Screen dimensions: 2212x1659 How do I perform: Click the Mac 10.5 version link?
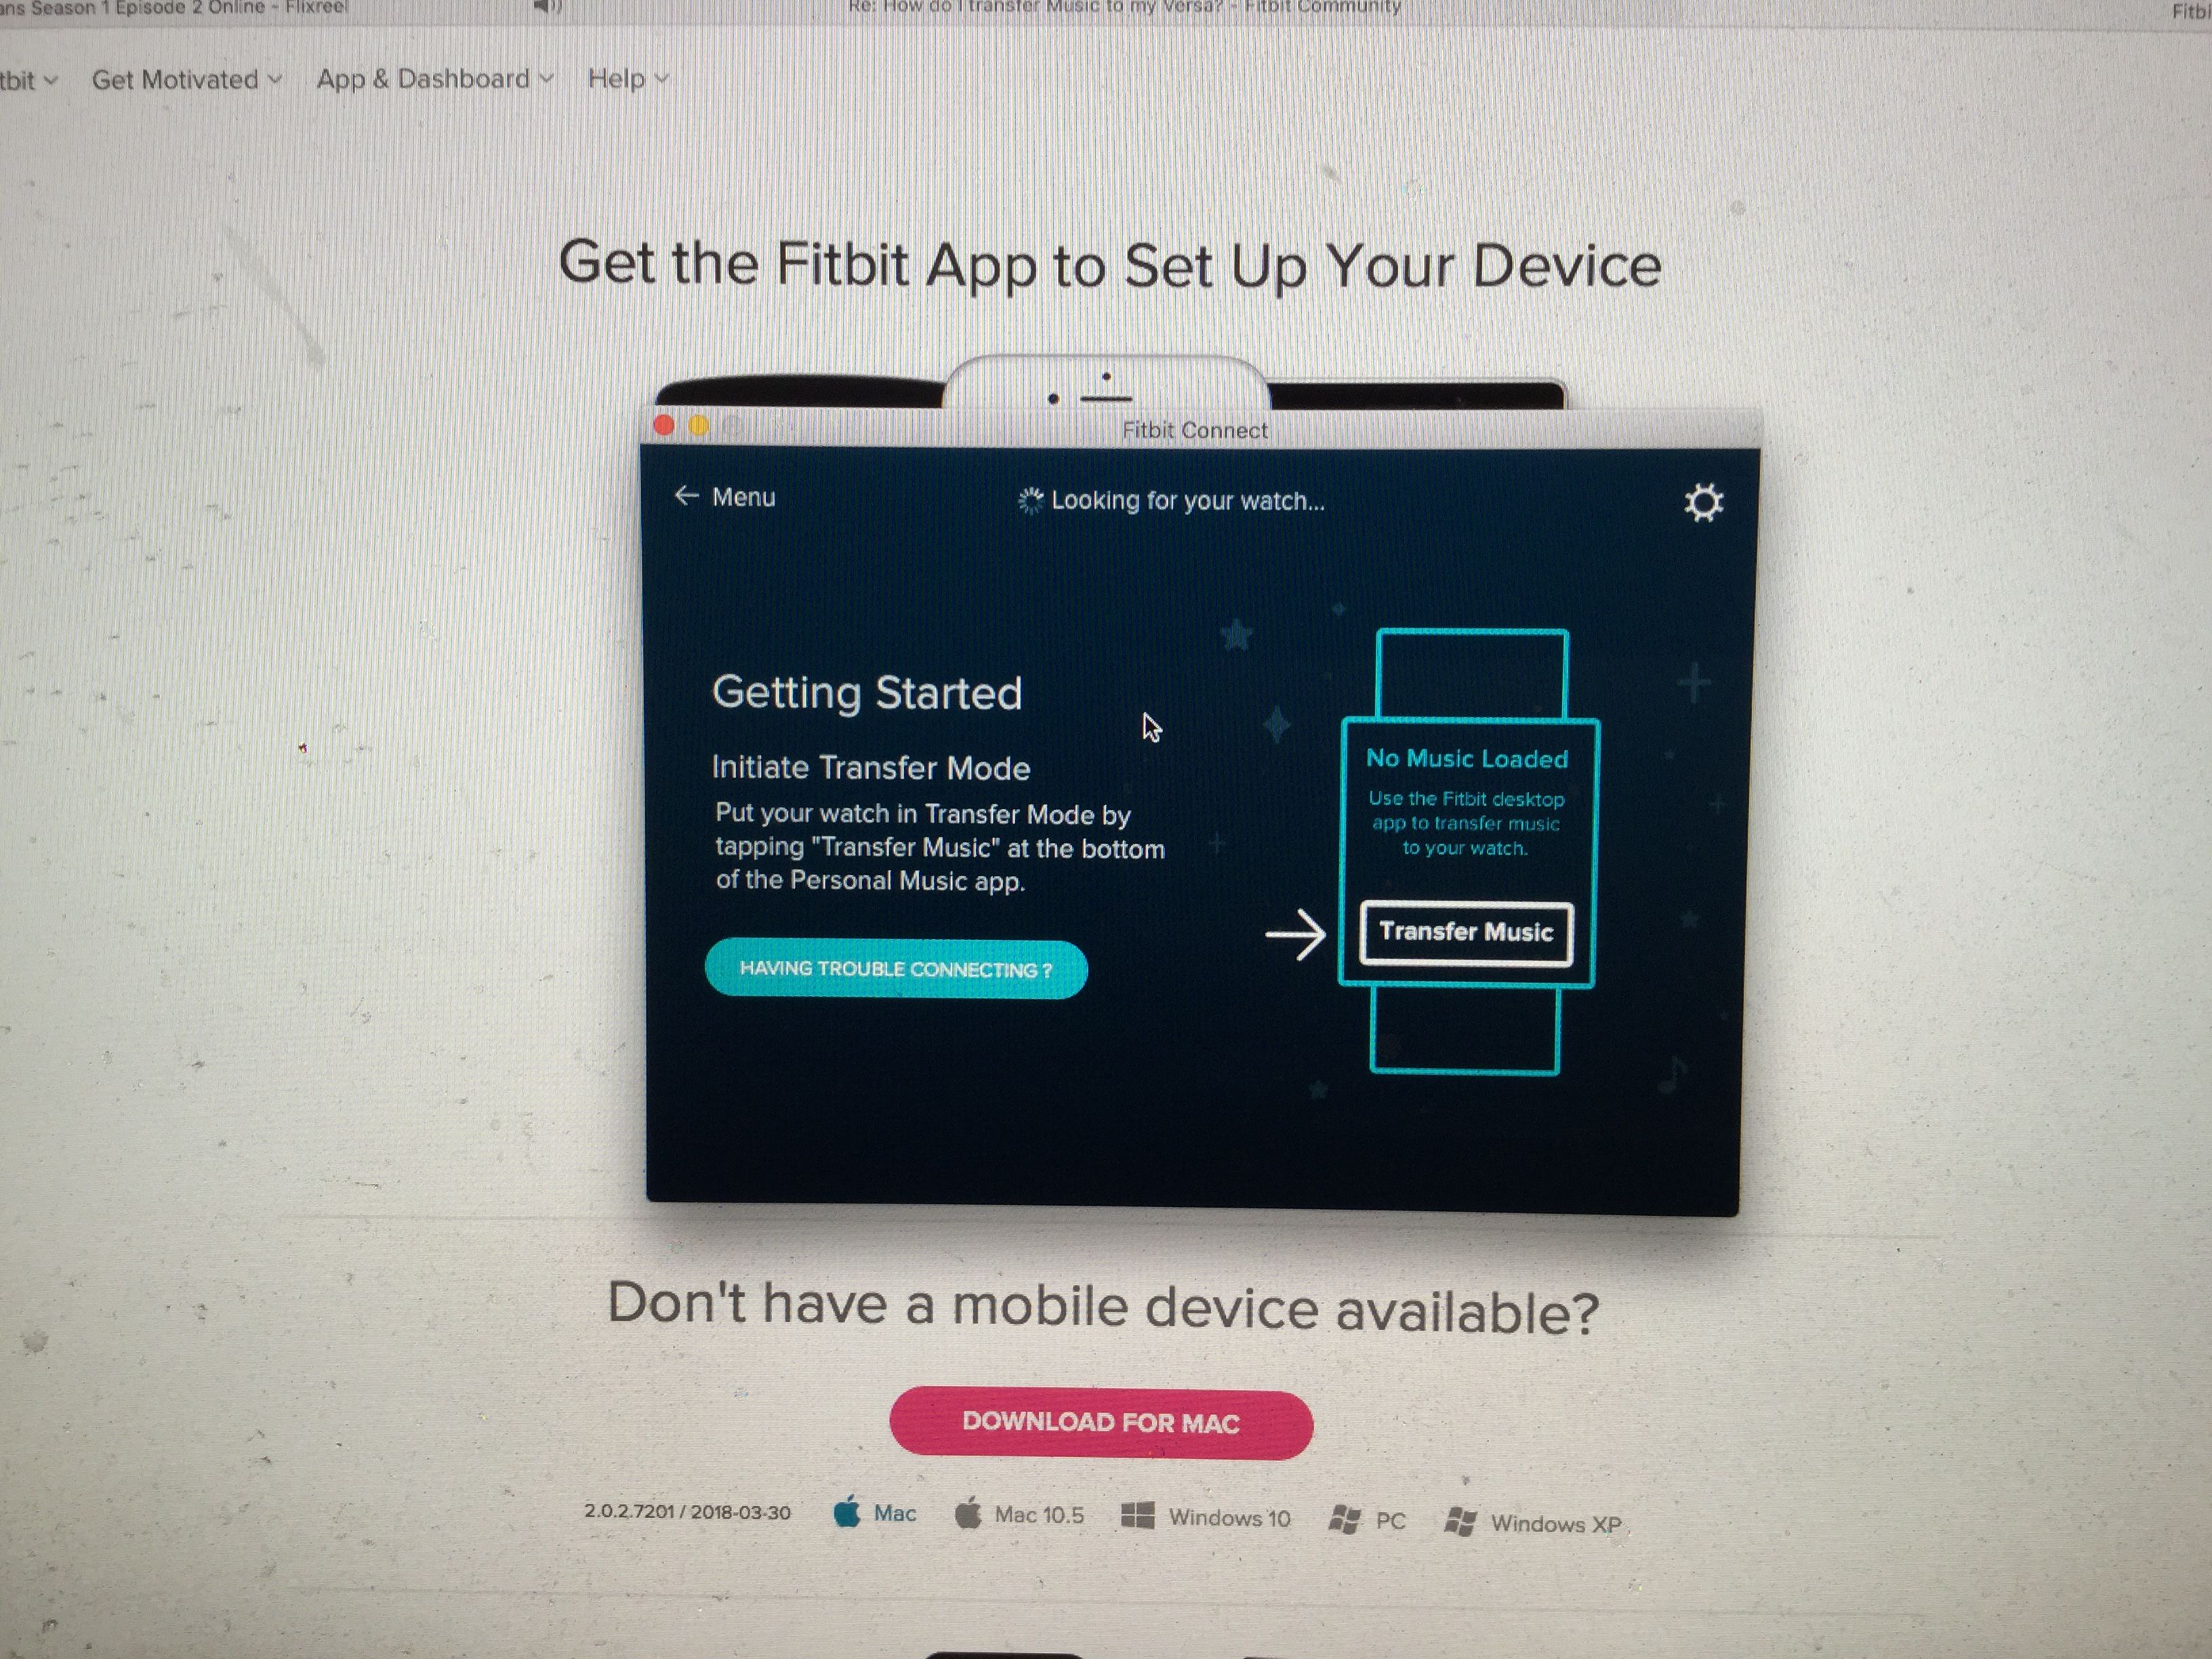1029,1516
